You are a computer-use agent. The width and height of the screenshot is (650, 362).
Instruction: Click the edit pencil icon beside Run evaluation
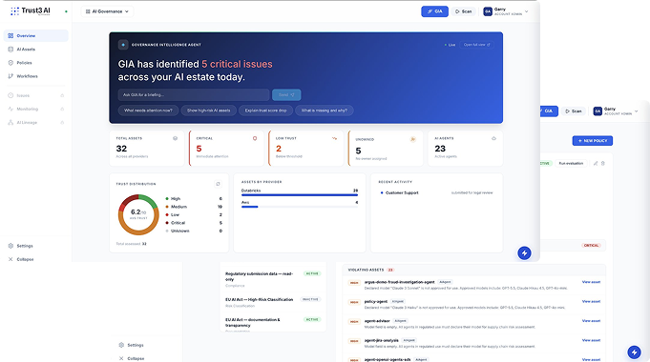point(596,164)
